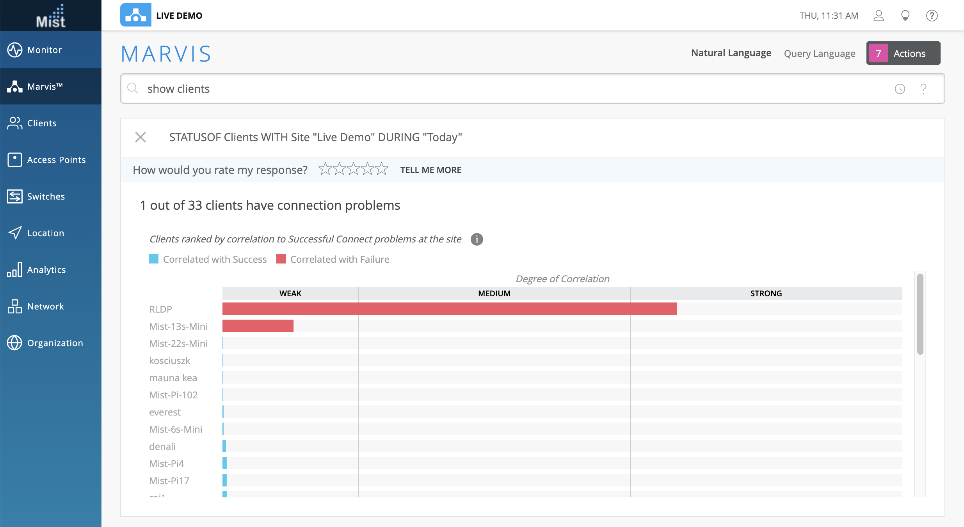Toggle Correlated with Failure red legend swatch
The height and width of the screenshot is (527, 964).
tap(281, 259)
